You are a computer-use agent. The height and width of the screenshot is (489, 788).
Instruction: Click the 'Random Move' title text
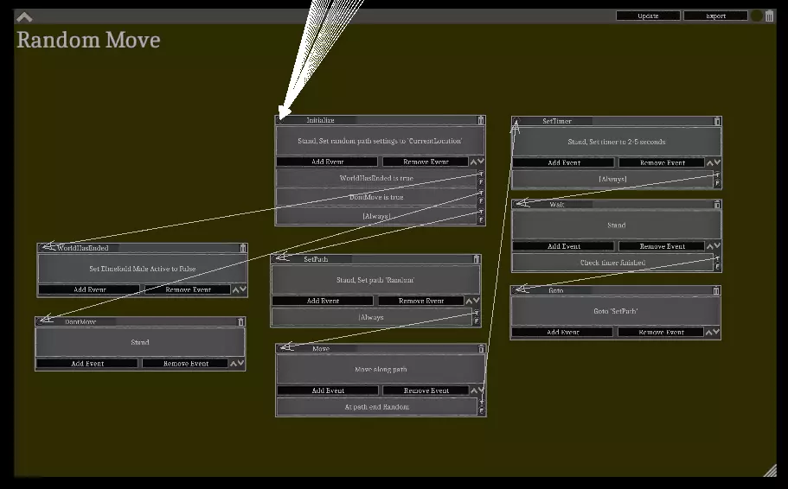tap(88, 40)
